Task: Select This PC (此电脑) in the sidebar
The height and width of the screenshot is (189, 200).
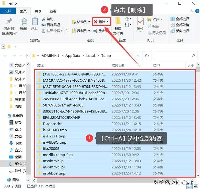Action: 15,116
